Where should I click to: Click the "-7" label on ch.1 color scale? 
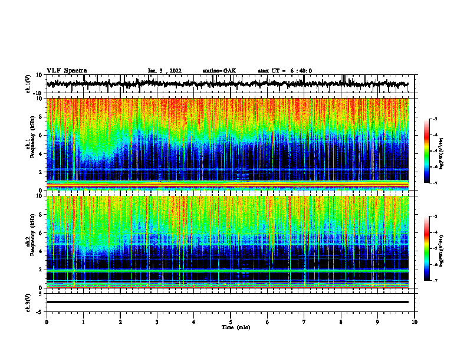click(435, 183)
